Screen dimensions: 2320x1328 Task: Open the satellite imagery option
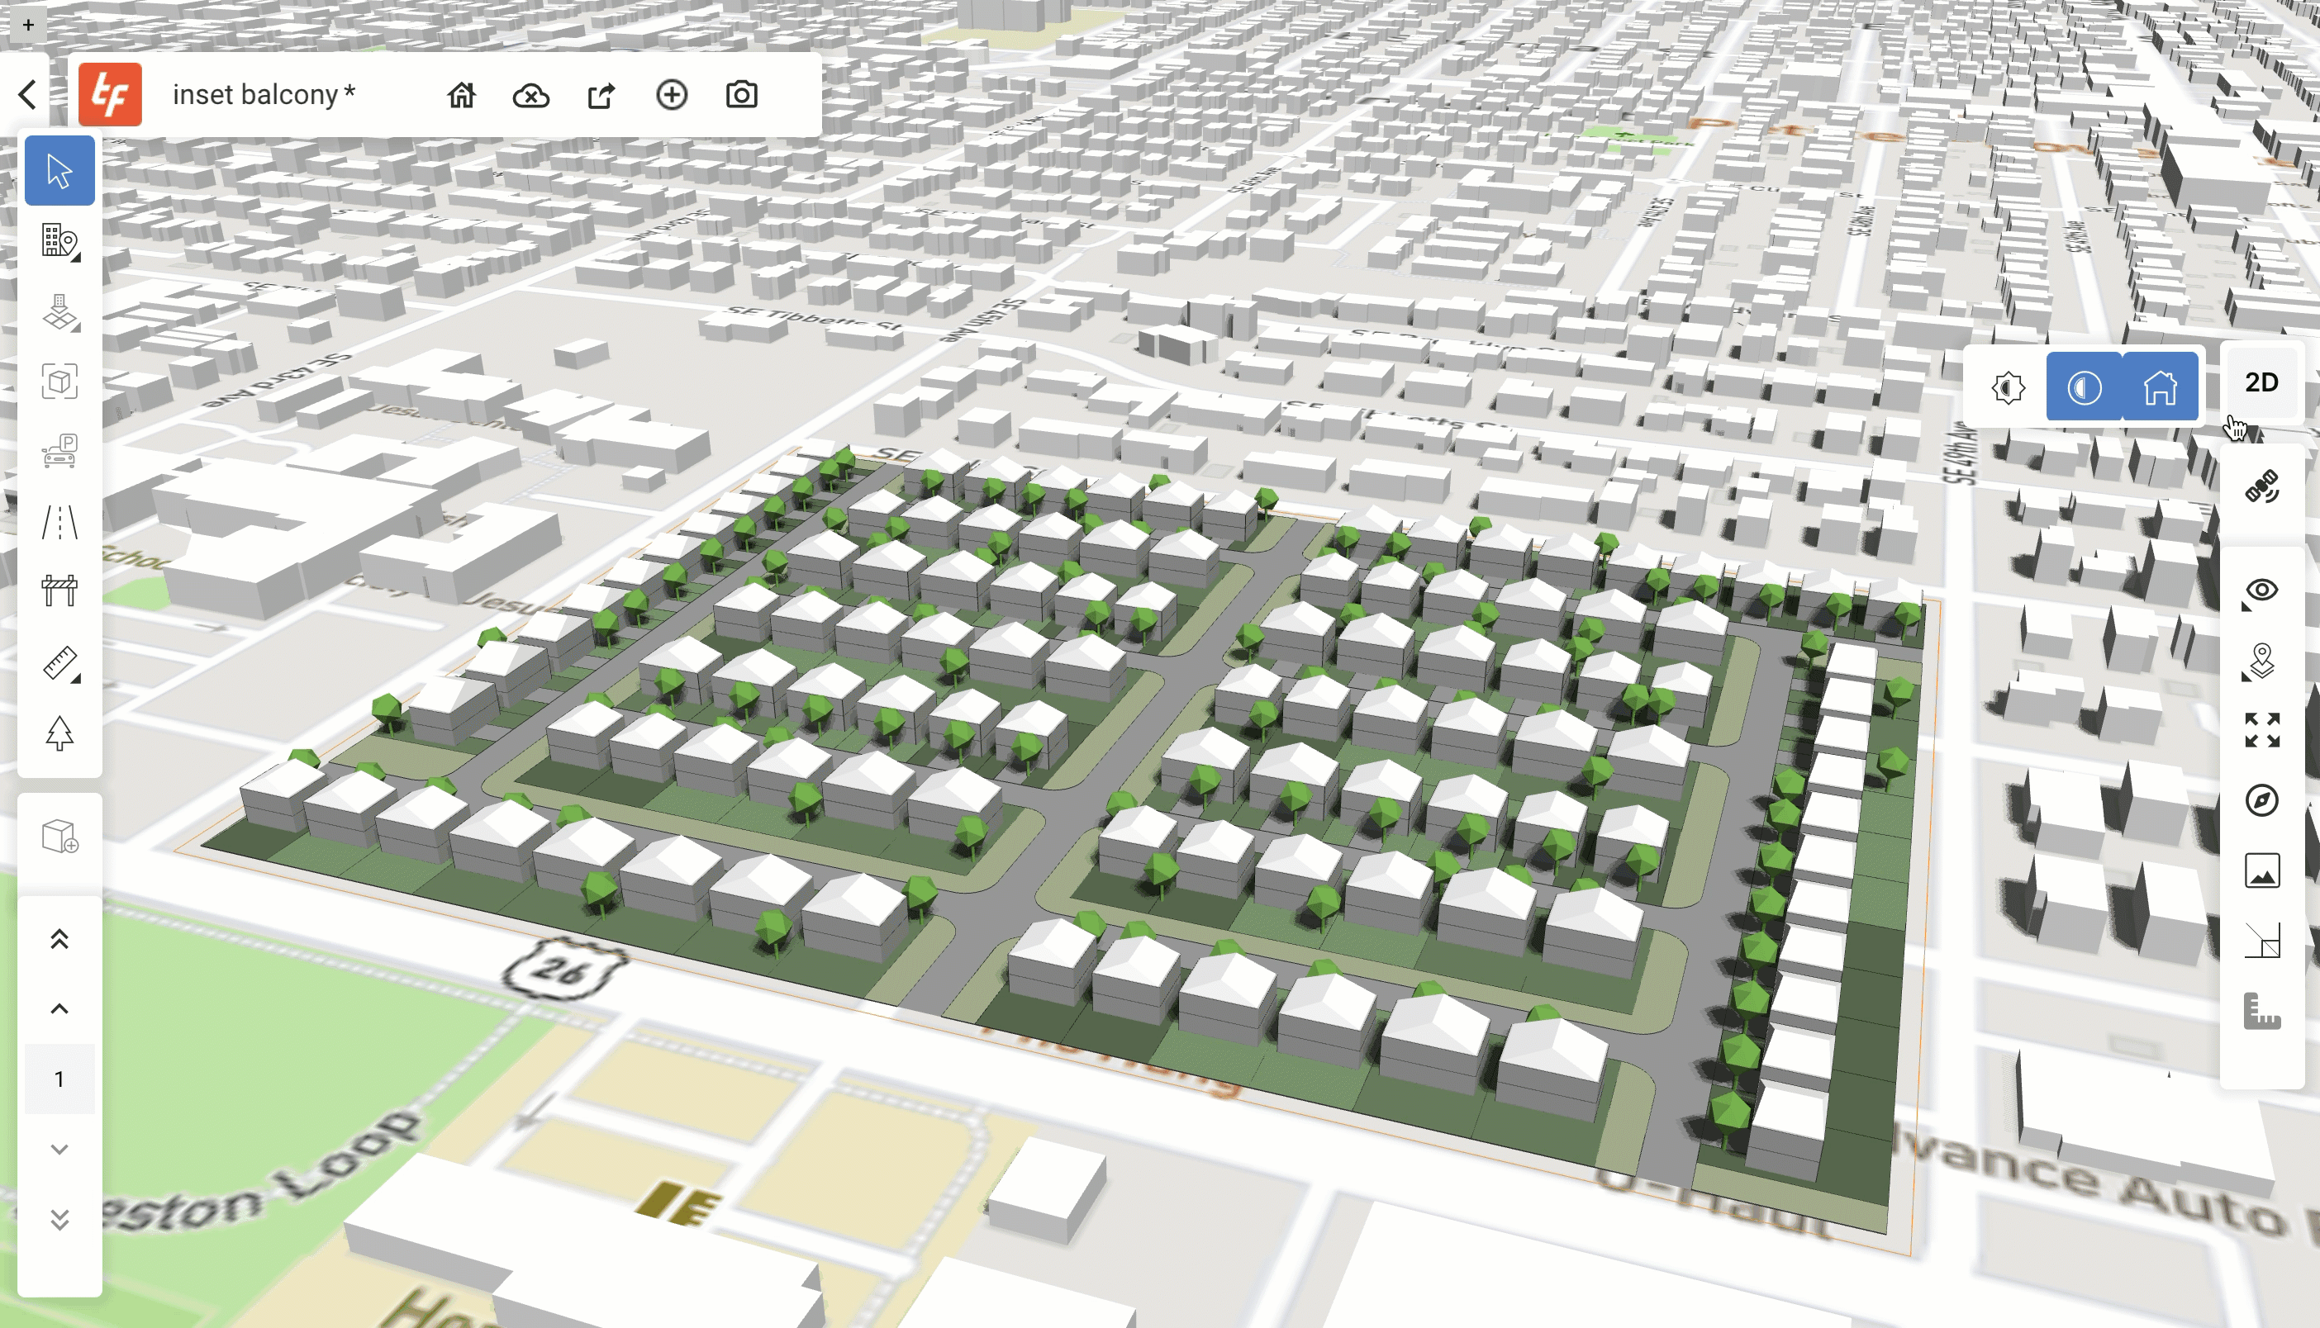pos(2261,487)
